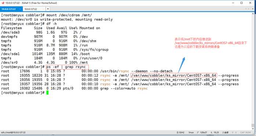Click the 'Filesystem' column header
This screenshot has width=256, height=136.
tap(11, 28)
